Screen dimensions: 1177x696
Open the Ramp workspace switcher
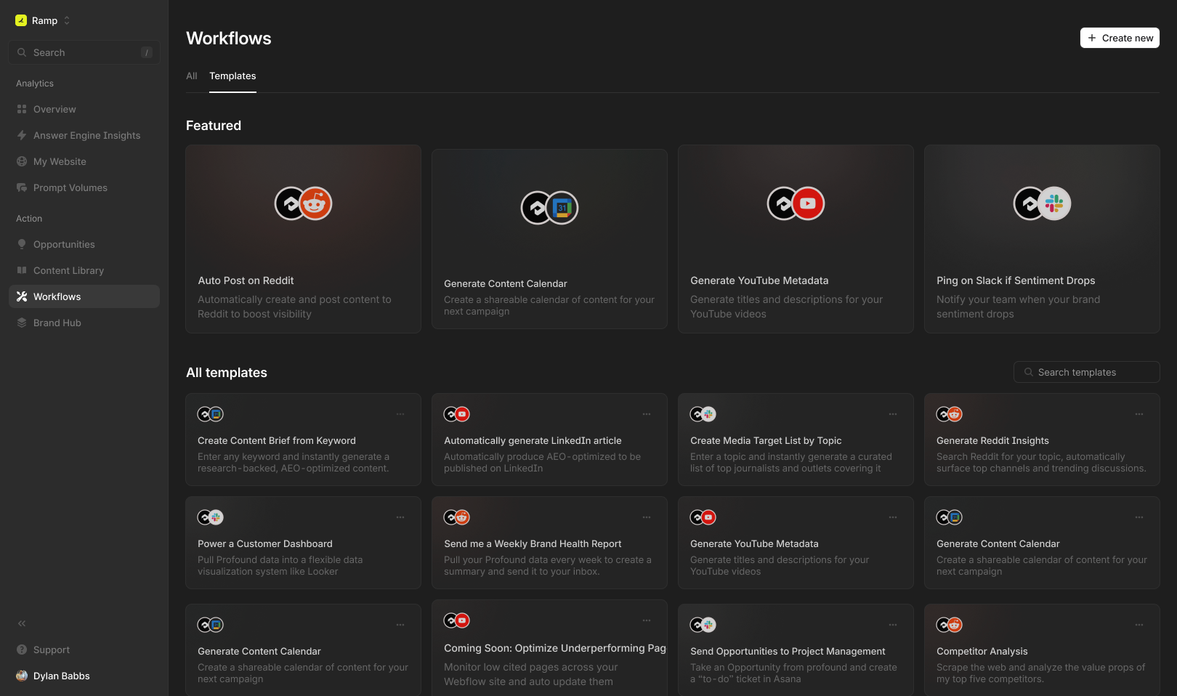tap(43, 20)
